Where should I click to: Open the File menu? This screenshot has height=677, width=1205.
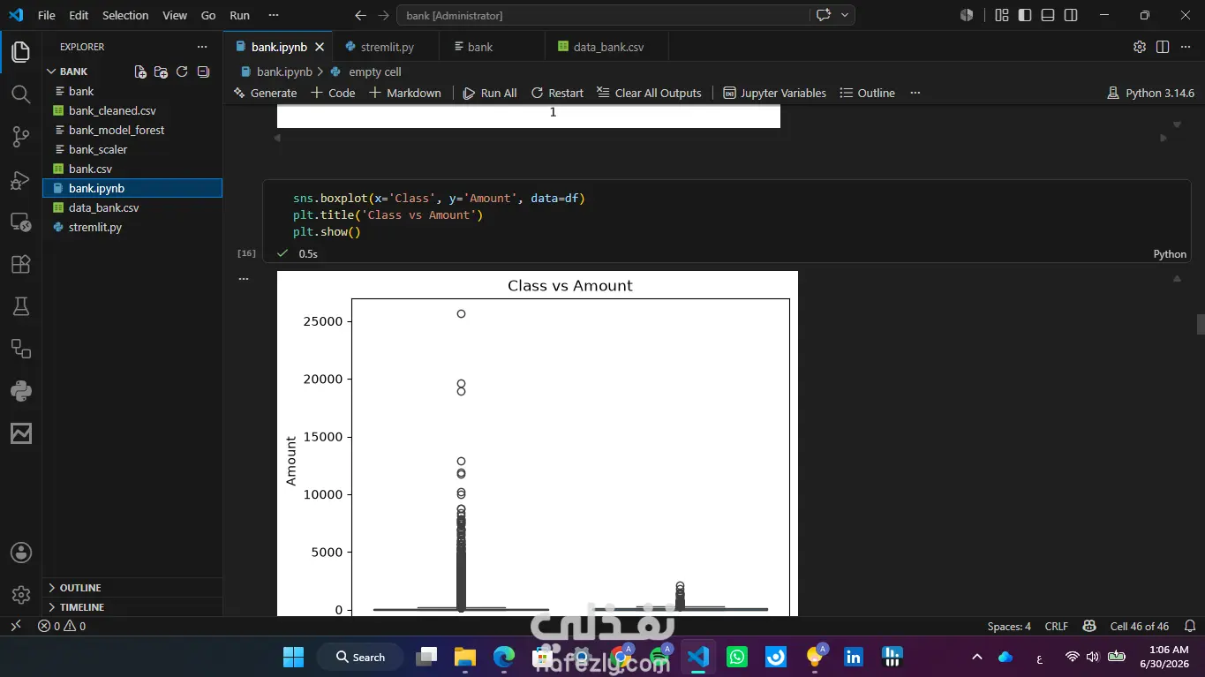pyautogui.click(x=47, y=15)
